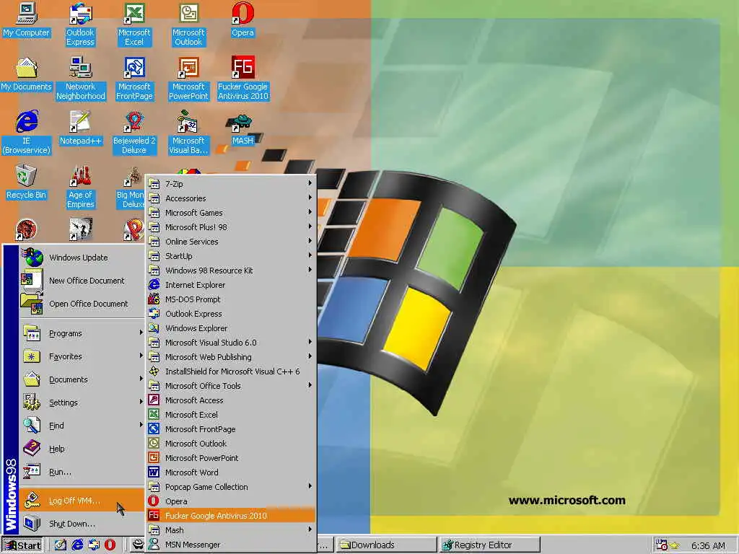Choose Shut Down... in Start menu

coord(82,524)
